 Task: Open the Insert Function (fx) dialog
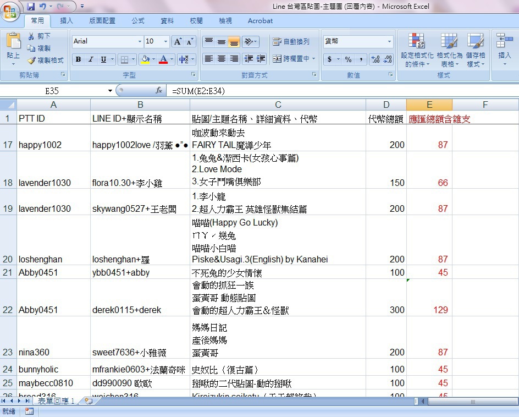[x=159, y=90]
